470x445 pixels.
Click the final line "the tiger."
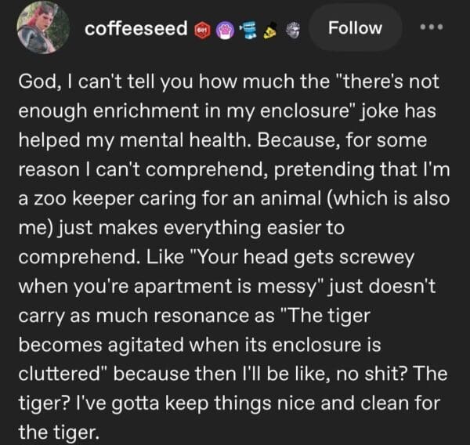tap(57, 431)
